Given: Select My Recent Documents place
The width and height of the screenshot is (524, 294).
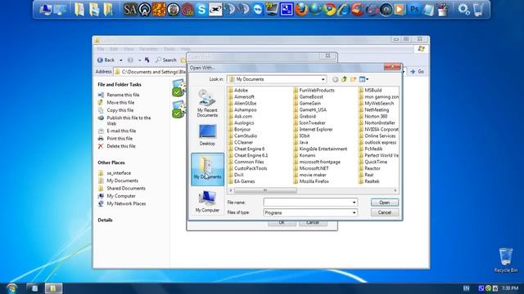Looking at the screenshot, I should (x=207, y=103).
